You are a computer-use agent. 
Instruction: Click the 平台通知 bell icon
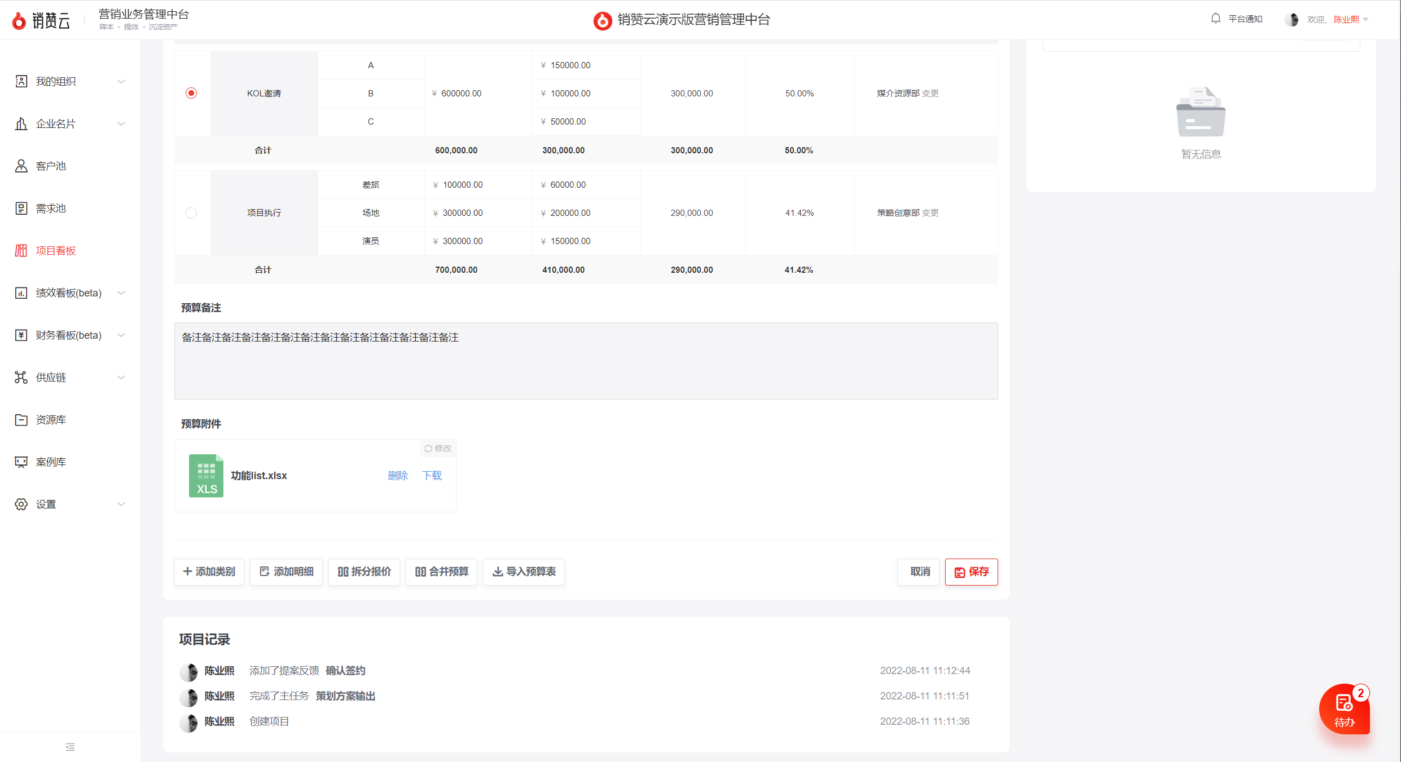coord(1215,19)
